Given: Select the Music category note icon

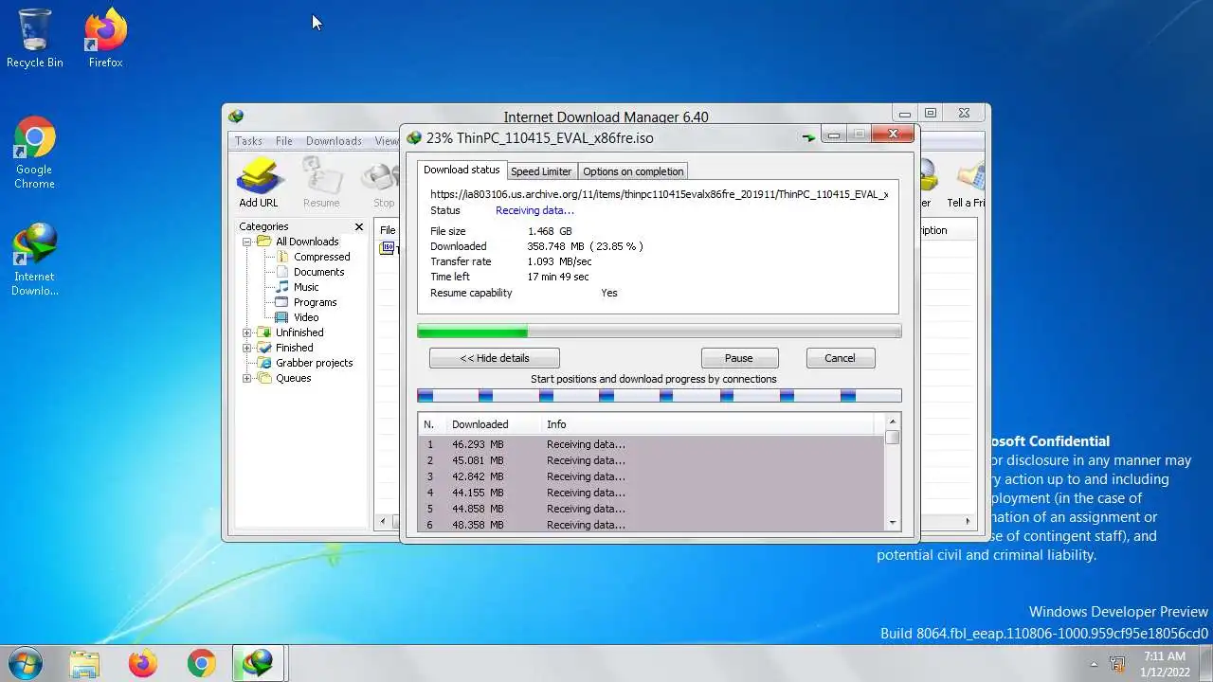Looking at the screenshot, I should 282,287.
